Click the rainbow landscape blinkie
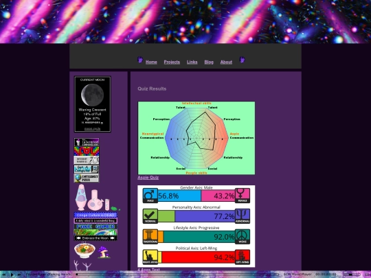 point(95,233)
